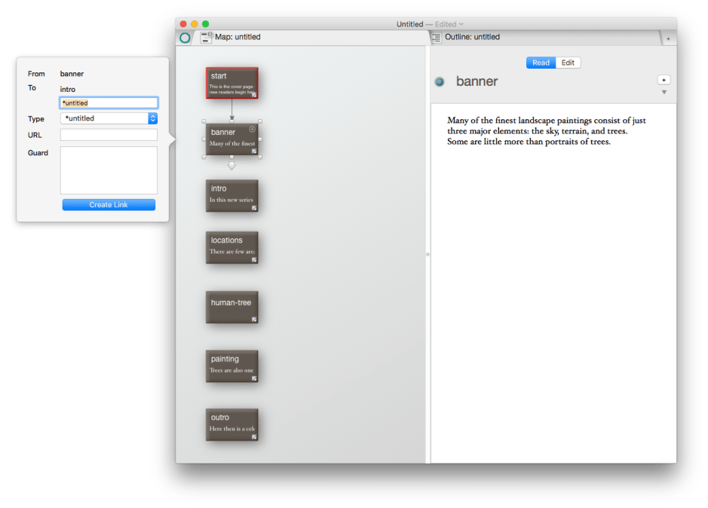The image size is (708, 508).
Task: Click the outline view icon in the Outline tab
Action: pyautogui.click(x=436, y=37)
